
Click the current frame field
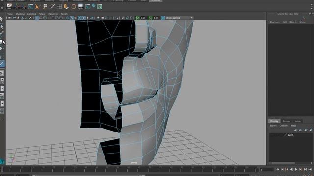[266, 170]
